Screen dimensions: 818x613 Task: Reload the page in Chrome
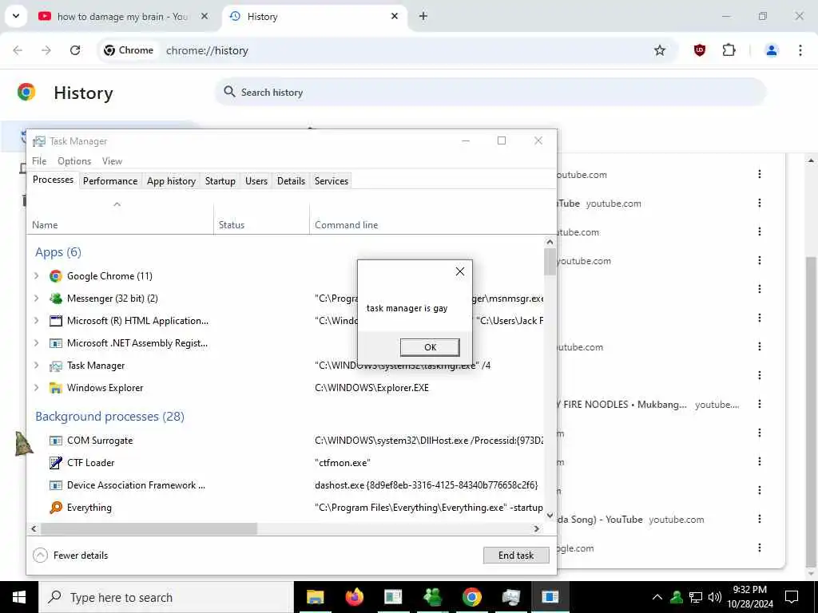tap(75, 50)
